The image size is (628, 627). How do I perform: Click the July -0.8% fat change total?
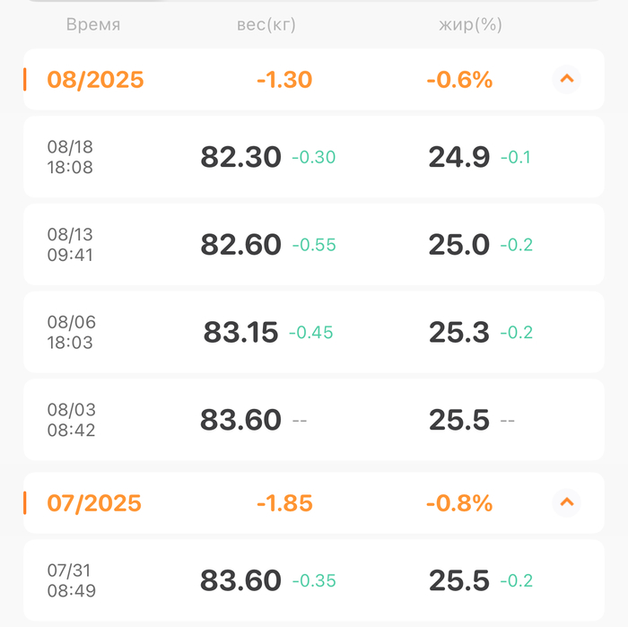[459, 502]
